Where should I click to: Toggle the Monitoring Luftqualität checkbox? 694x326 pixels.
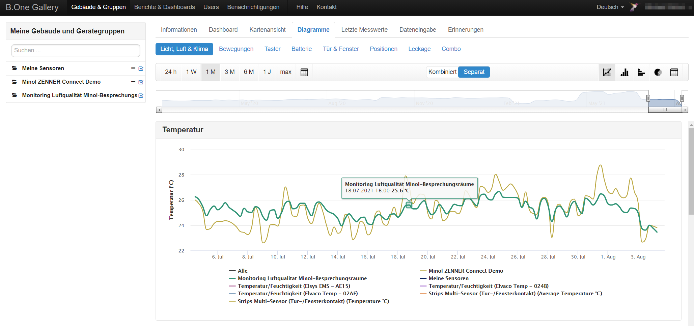[x=141, y=96]
